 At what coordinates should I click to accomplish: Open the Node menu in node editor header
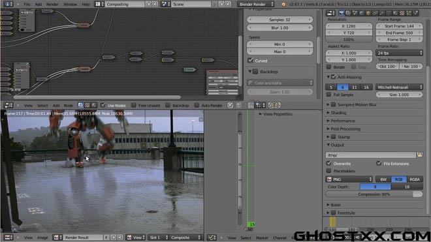[68, 106]
